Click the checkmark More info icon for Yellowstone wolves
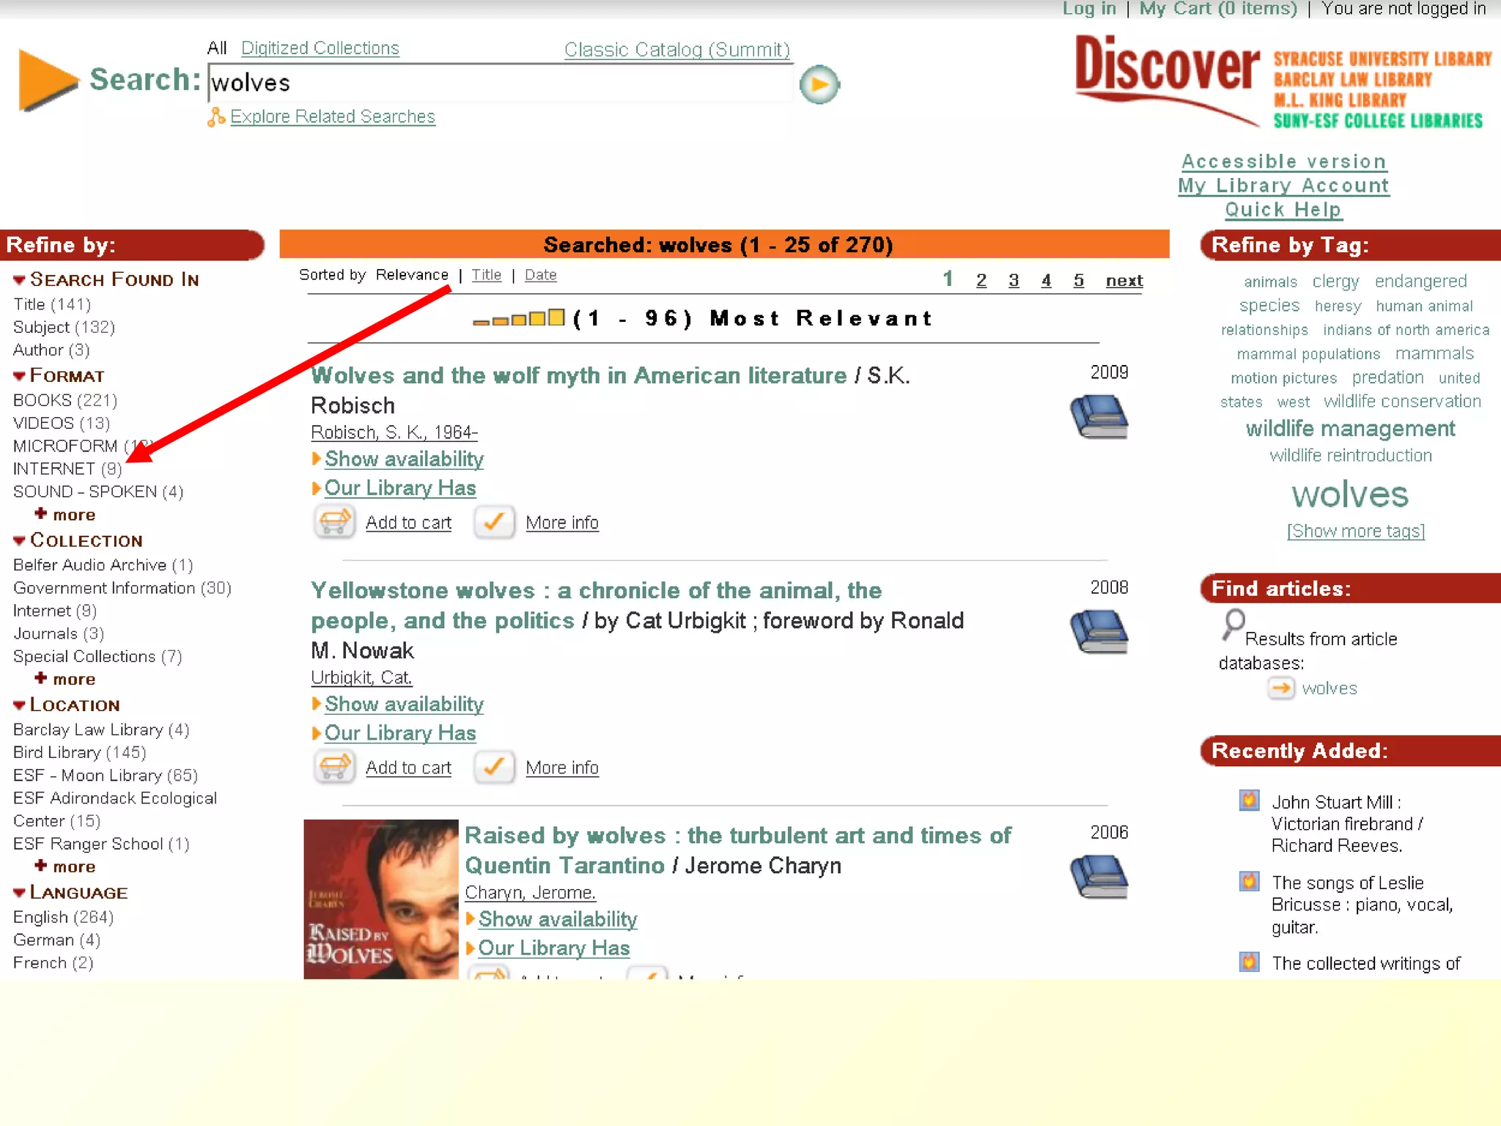Image resolution: width=1501 pixels, height=1126 pixels. point(494,767)
